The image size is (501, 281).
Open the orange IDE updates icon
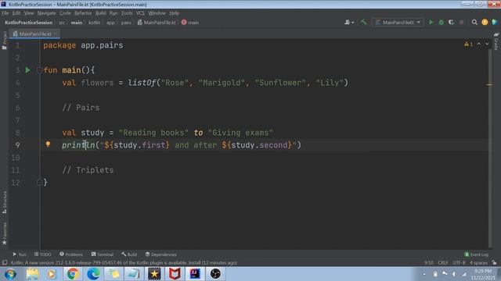[x=485, y=23]
